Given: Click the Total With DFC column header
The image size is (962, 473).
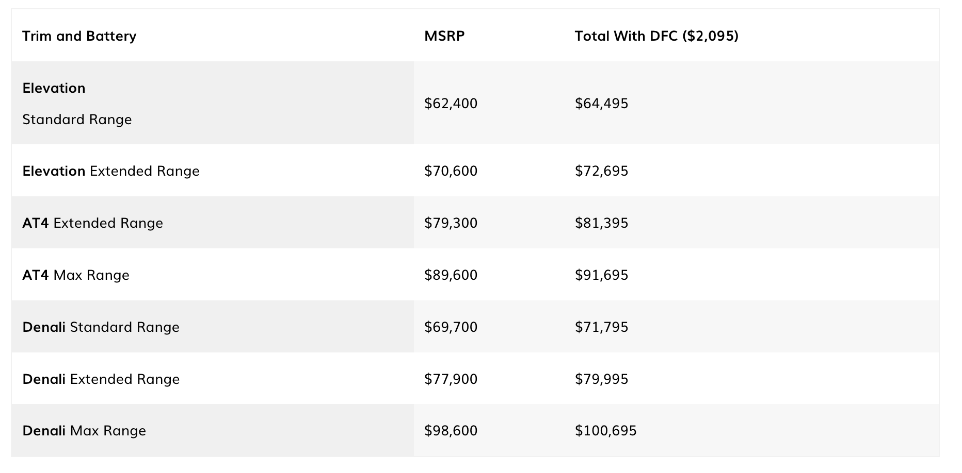Looking at the screenshot, I should pos(656,36).
